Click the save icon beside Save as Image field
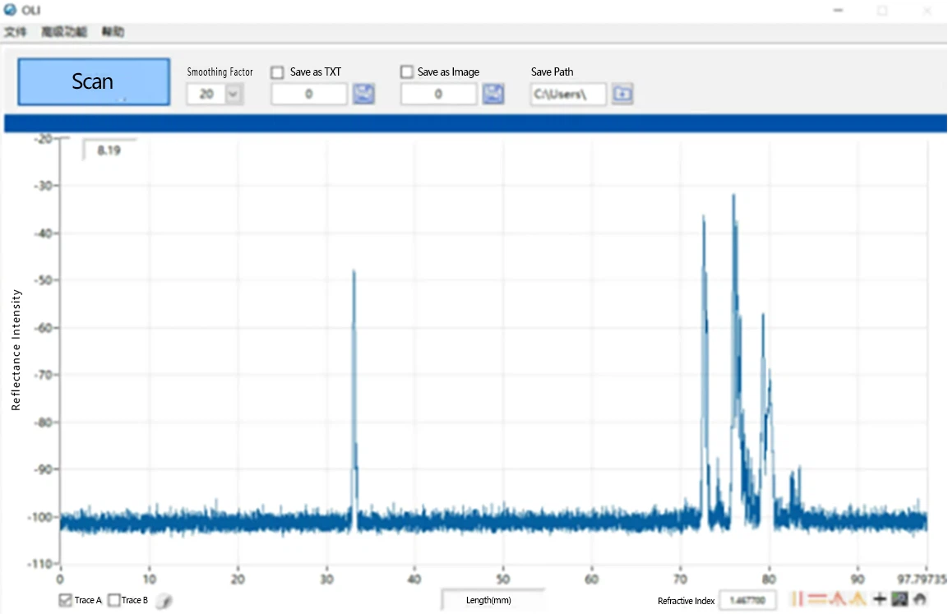Screen dimensions: 948x614 (493, 95)
